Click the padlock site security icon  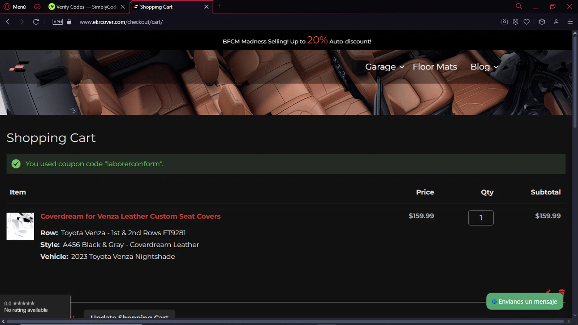point(69,22)
